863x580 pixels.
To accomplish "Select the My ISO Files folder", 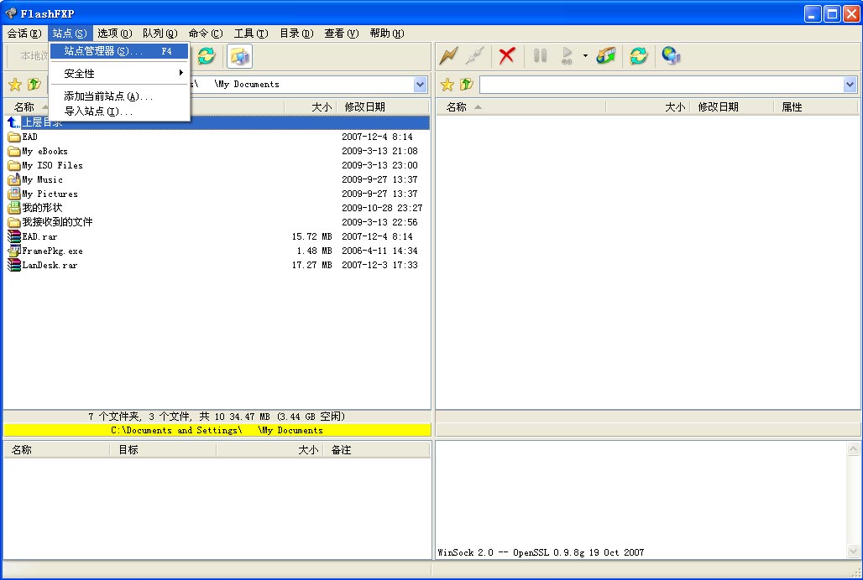I will click(52, 165).
